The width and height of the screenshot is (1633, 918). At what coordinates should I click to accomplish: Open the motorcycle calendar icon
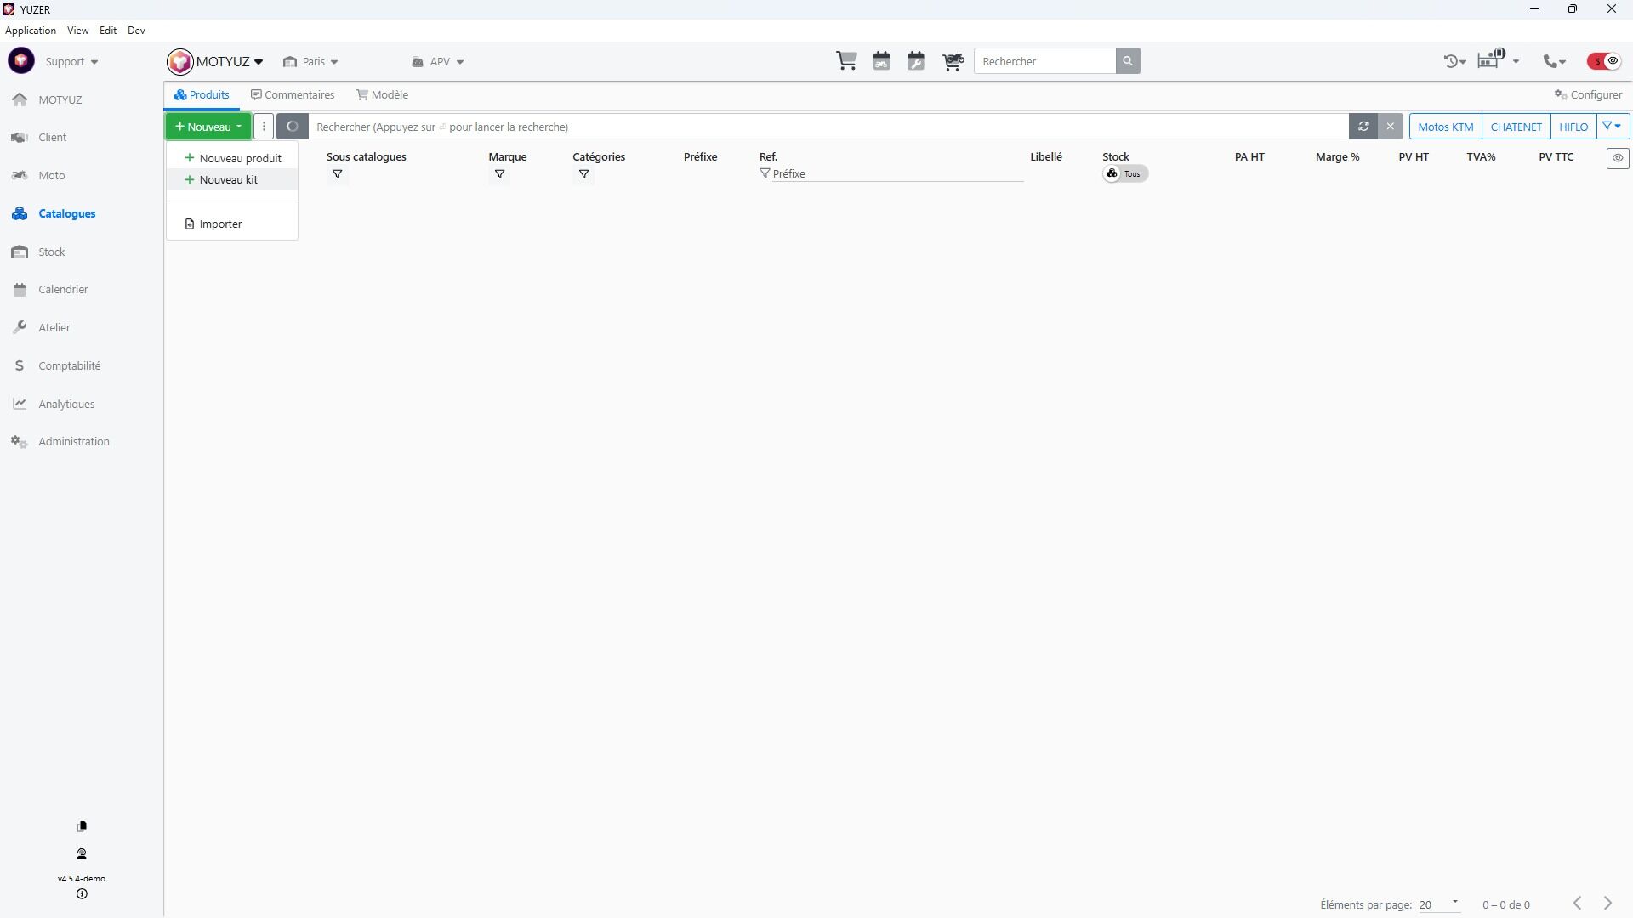coord(881,61)
